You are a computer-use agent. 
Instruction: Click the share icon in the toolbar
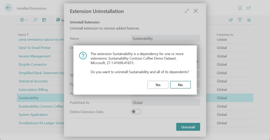tap(231, 20)
